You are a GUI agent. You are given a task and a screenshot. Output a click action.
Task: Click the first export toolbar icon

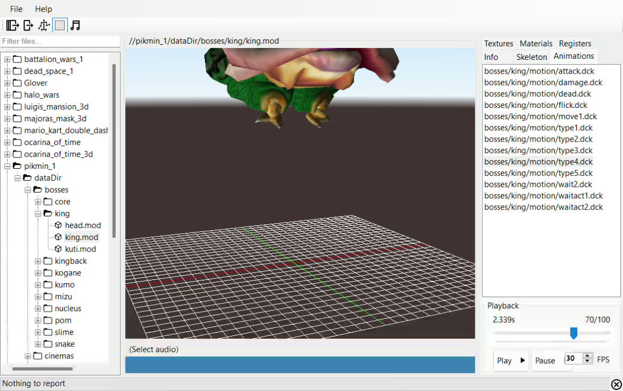(12, 25)
